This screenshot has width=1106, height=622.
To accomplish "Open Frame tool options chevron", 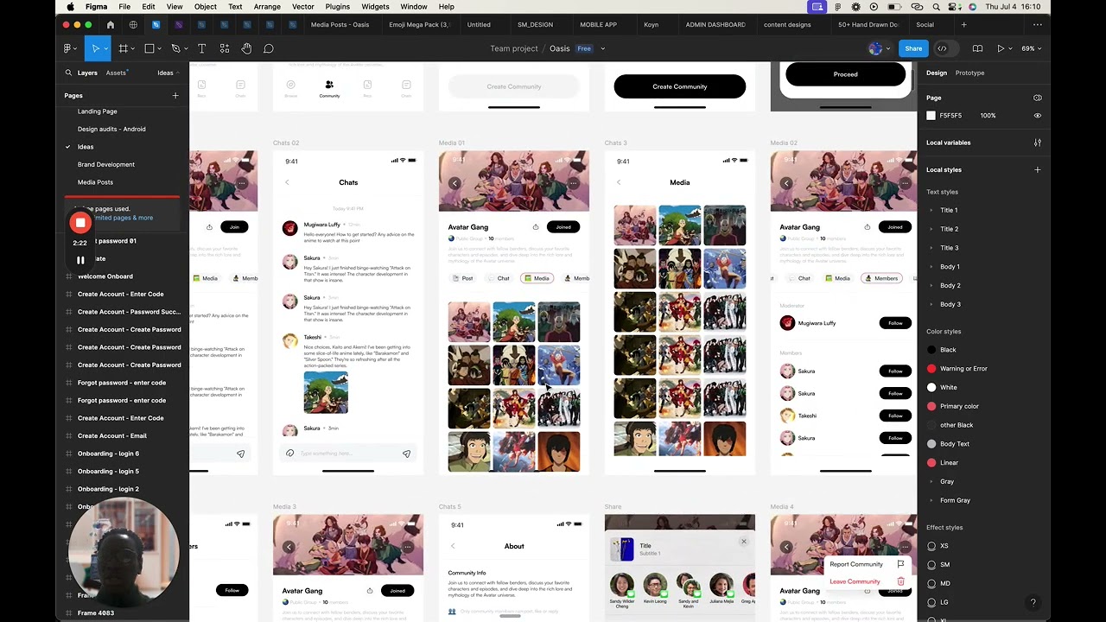I will click(133, 48).
